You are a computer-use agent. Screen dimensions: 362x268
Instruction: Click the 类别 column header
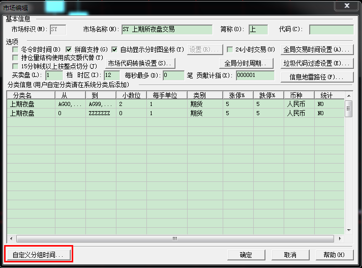[x=205, y=95]
